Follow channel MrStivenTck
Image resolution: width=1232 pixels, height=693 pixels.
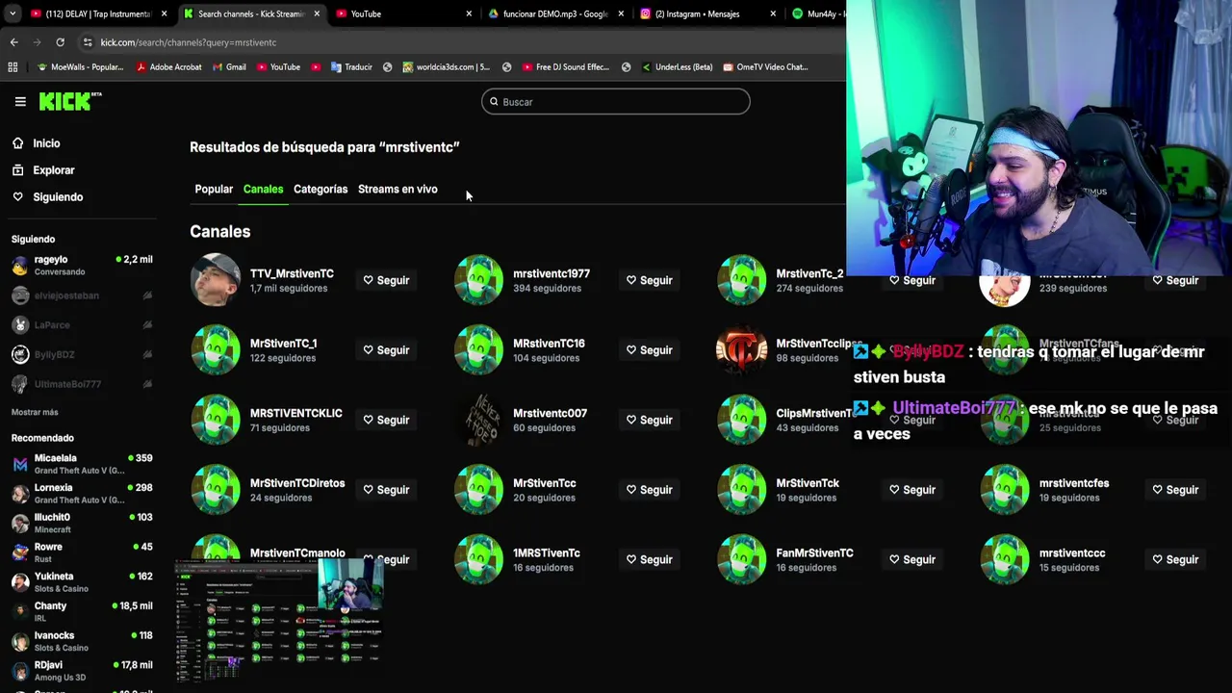(912, 490)
